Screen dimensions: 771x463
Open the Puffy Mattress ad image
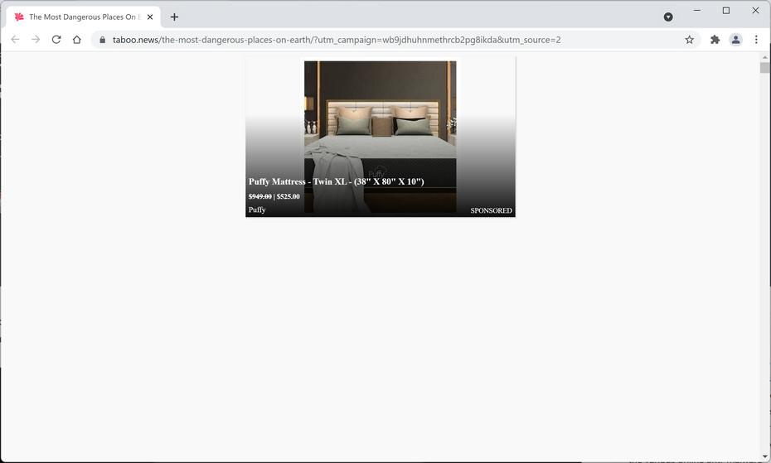(x=380, y=137)
